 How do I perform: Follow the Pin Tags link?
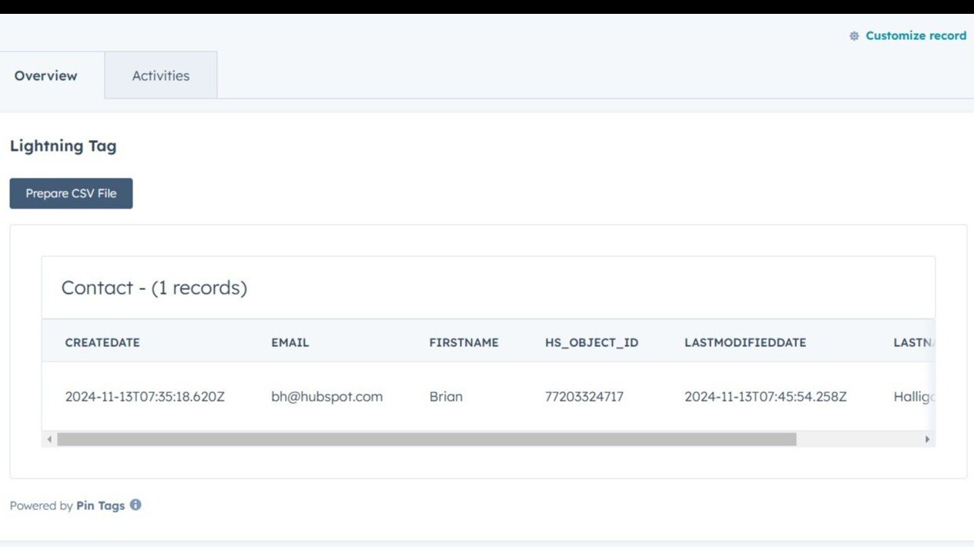click(x=100, y=505)
